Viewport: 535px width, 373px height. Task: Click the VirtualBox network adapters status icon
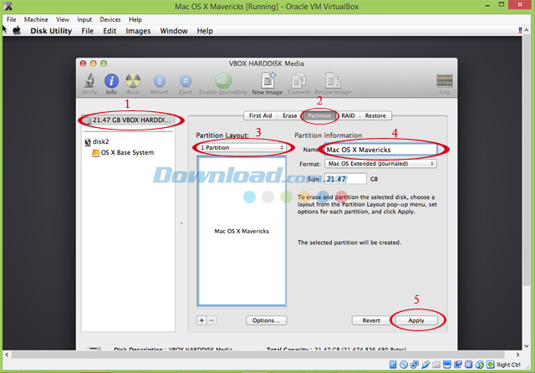(415, 365)
